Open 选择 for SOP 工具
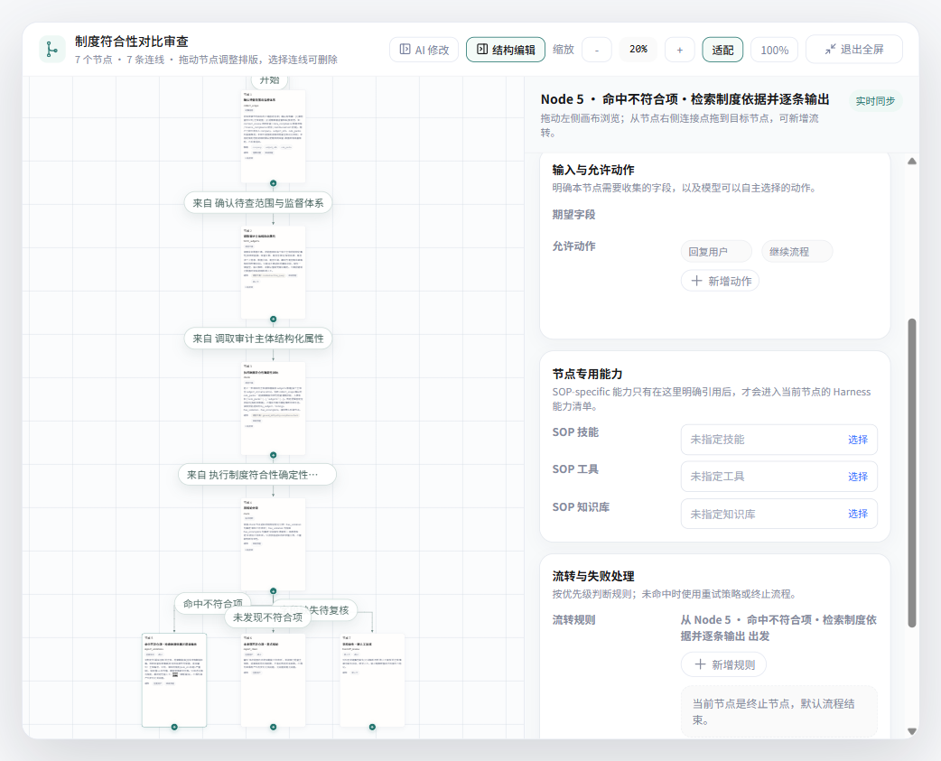The image size is (941, 761). coord(858,477)
